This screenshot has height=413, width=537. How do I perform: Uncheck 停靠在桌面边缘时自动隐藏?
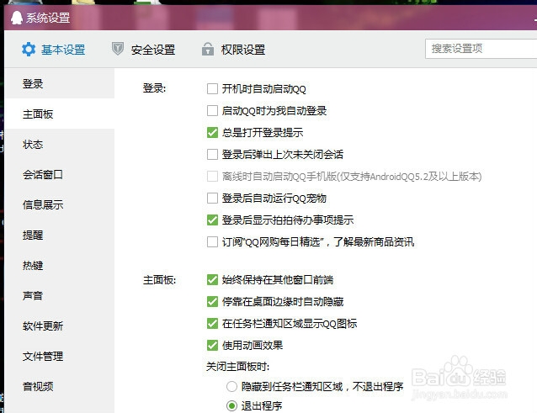coord(212,301)
